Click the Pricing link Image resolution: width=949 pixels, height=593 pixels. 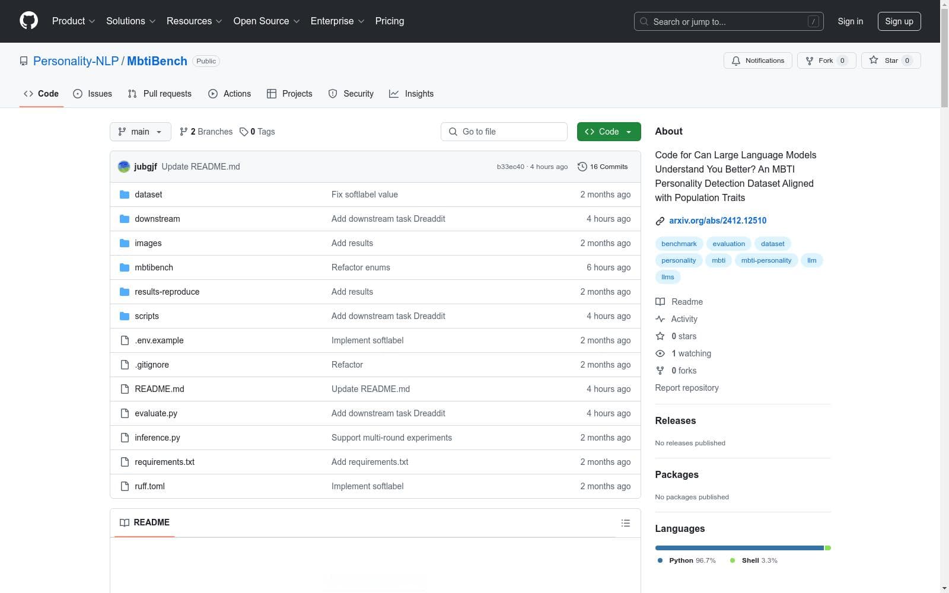(x=390, y=21)
